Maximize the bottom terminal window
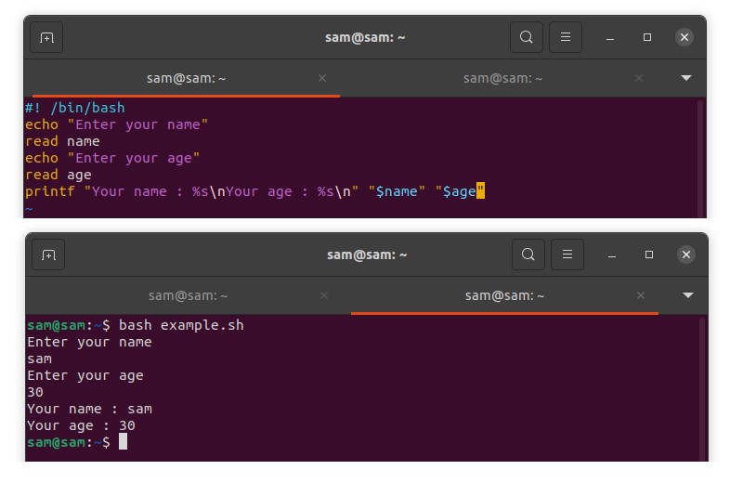Screen dimensions: 730x483 pyautogui.click(x=649, y=255)
